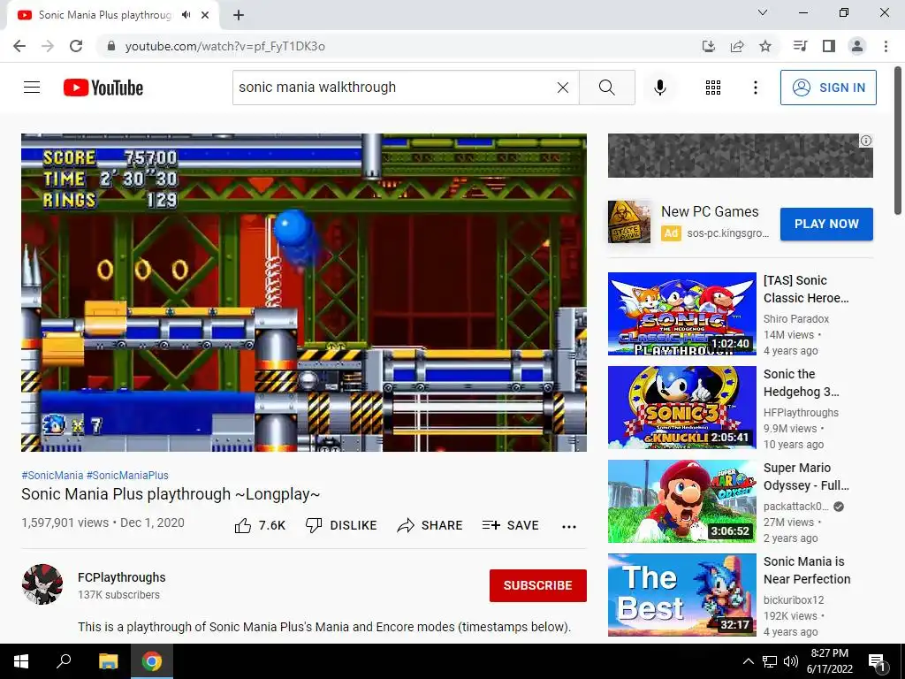Open YouTube settings three-dot menu
Image resolution: width=905 pixels, height=679 pixels.
pyautogui.click(x=755, y=88)
